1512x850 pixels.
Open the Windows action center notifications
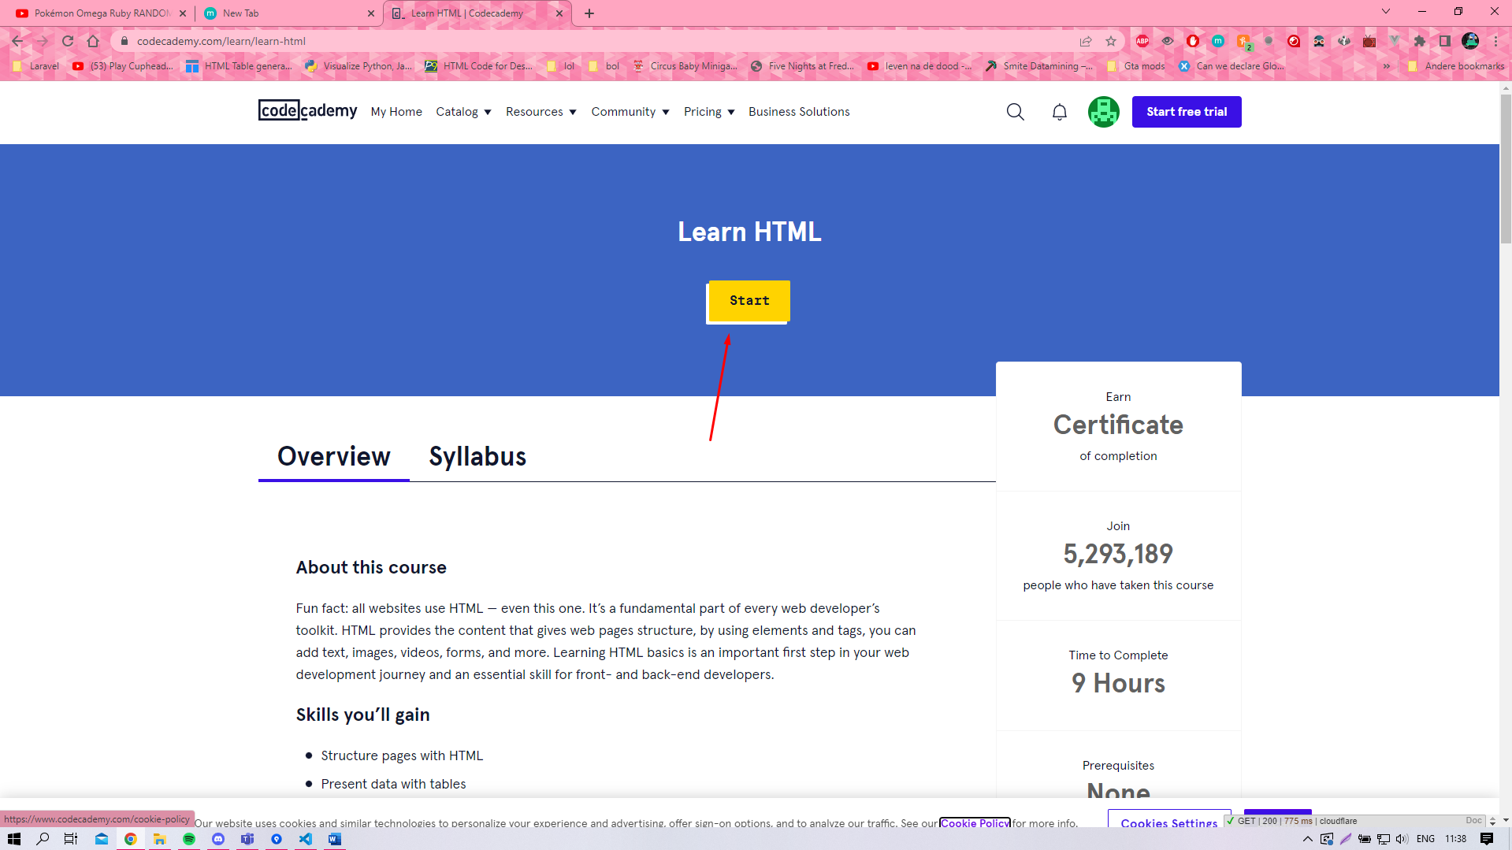[1487, 839]
